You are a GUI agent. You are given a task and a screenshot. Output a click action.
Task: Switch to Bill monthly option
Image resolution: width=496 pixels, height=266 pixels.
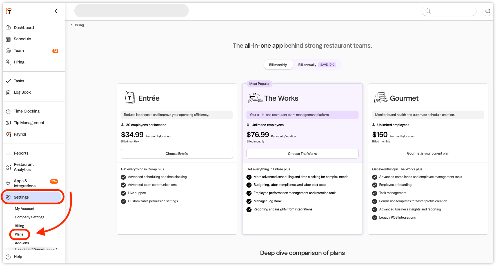tap(278, 65)
